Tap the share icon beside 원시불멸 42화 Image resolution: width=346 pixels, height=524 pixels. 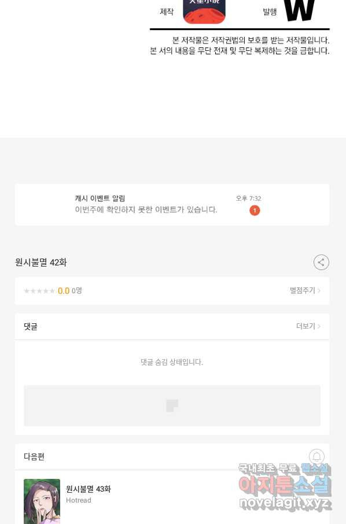point(321,263)
